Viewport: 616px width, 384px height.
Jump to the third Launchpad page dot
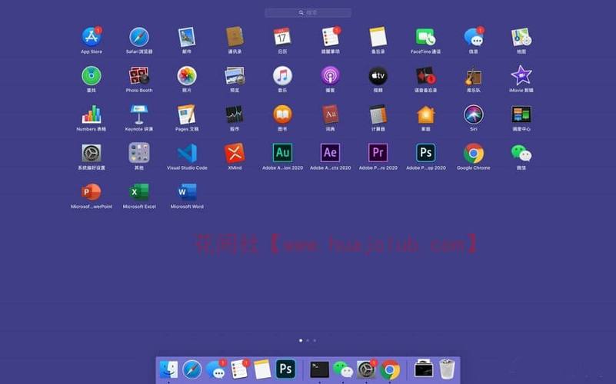pyautogui.click(x=315, y=340)
